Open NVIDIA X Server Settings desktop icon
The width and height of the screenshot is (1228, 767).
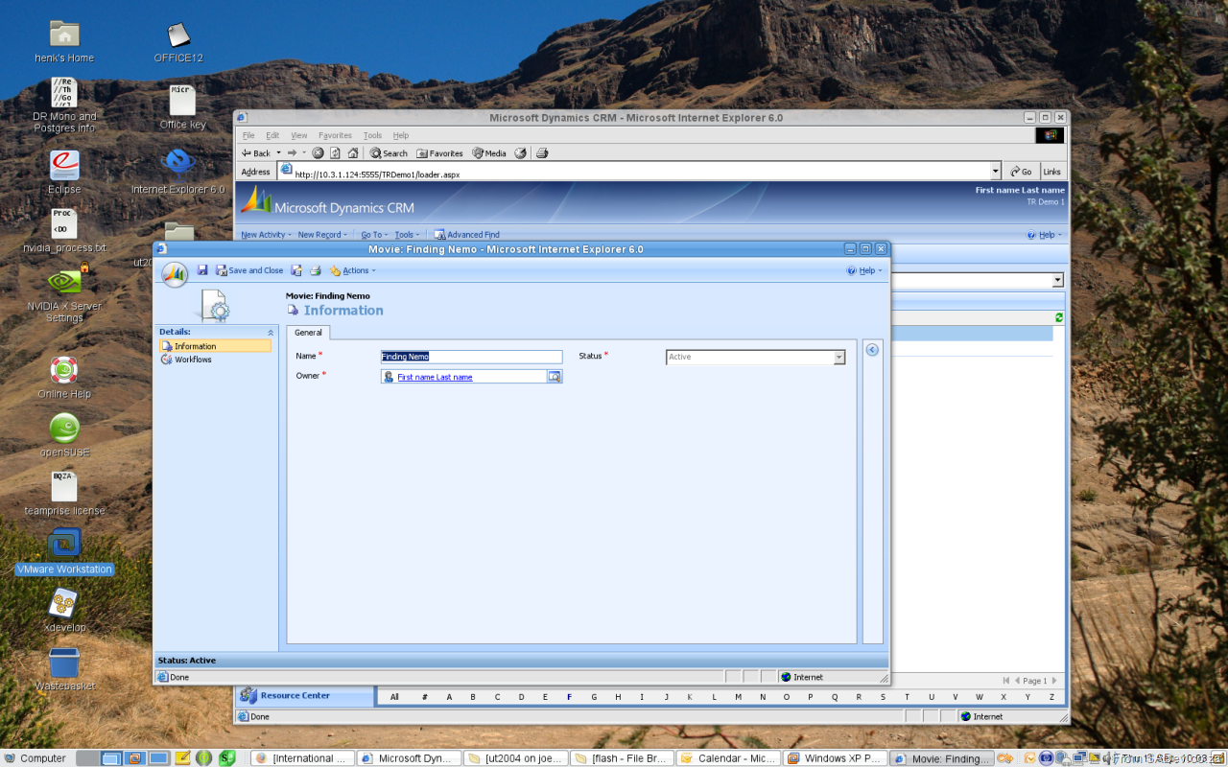pos(64,295)
